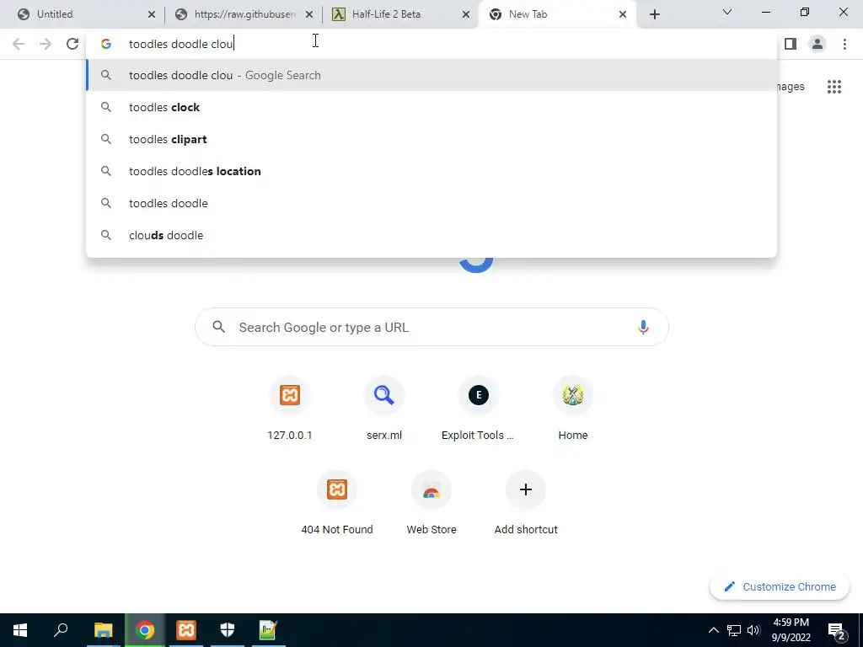Screen dimensions: 863x647
Task: Select the New Tab tab
Action: pyautogui.click(x=557, y=14)
